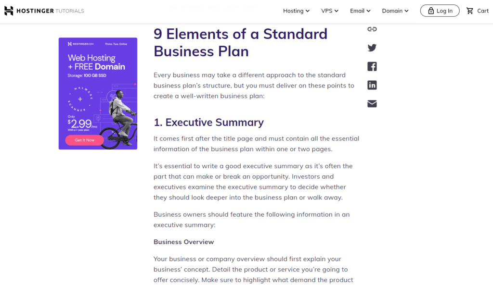Expand the Email dropdown

tap(360, 11)
